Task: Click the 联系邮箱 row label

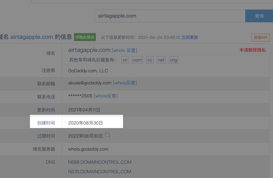Action: click(x=46, y=84)
